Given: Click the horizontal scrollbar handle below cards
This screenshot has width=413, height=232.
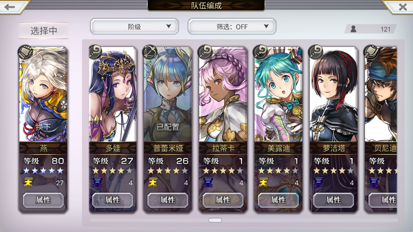Looking at the screenshot, I should [x=215, y=220].
